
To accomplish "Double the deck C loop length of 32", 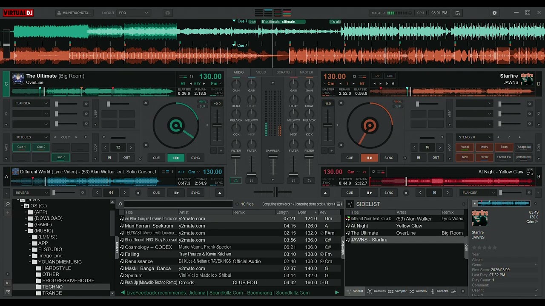I will click(131, 147).
